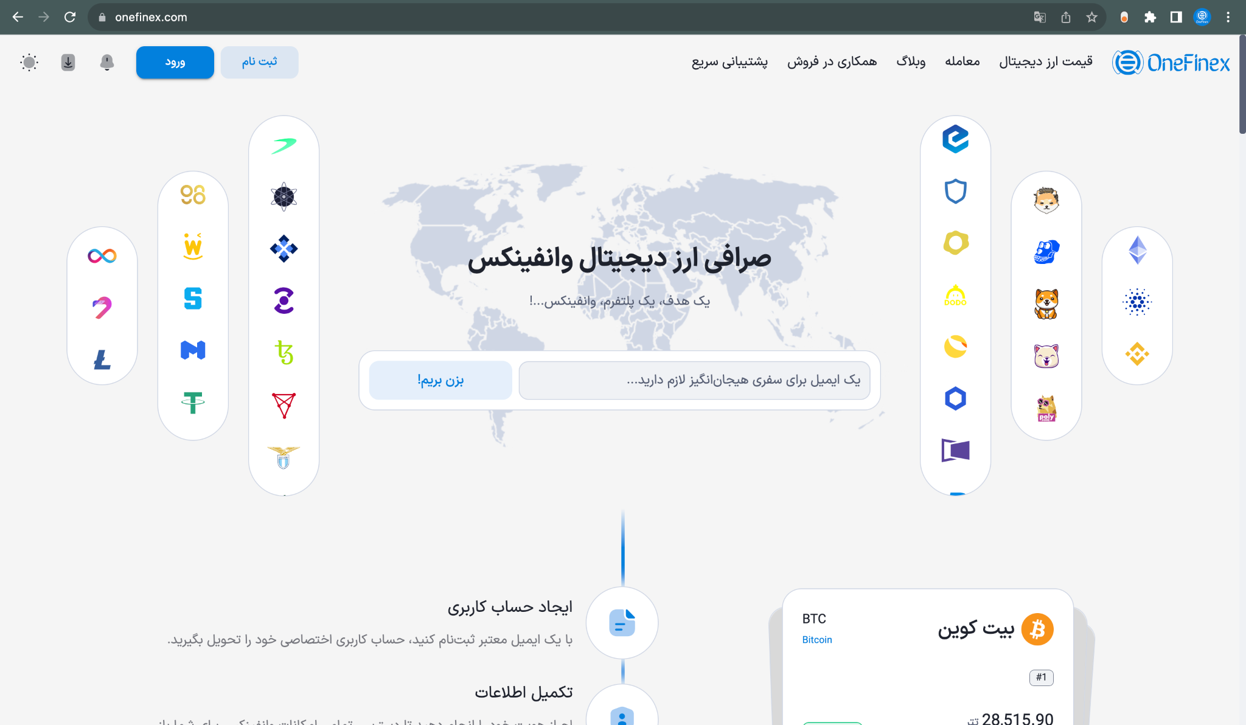
Task: Click the yellow W coin icon
Action: point(193,246)
